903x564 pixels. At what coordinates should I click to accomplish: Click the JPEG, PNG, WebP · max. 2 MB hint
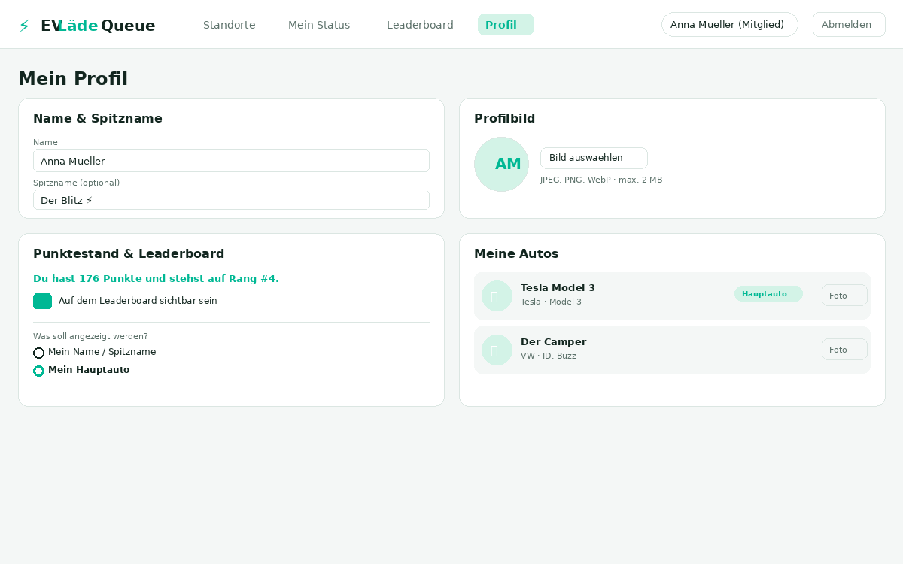(x=601, y=180)
